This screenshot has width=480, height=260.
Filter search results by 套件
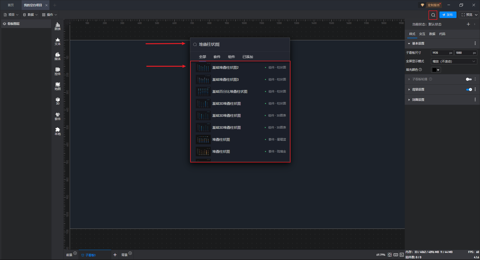pyautogui.click(x=217, y=57)
